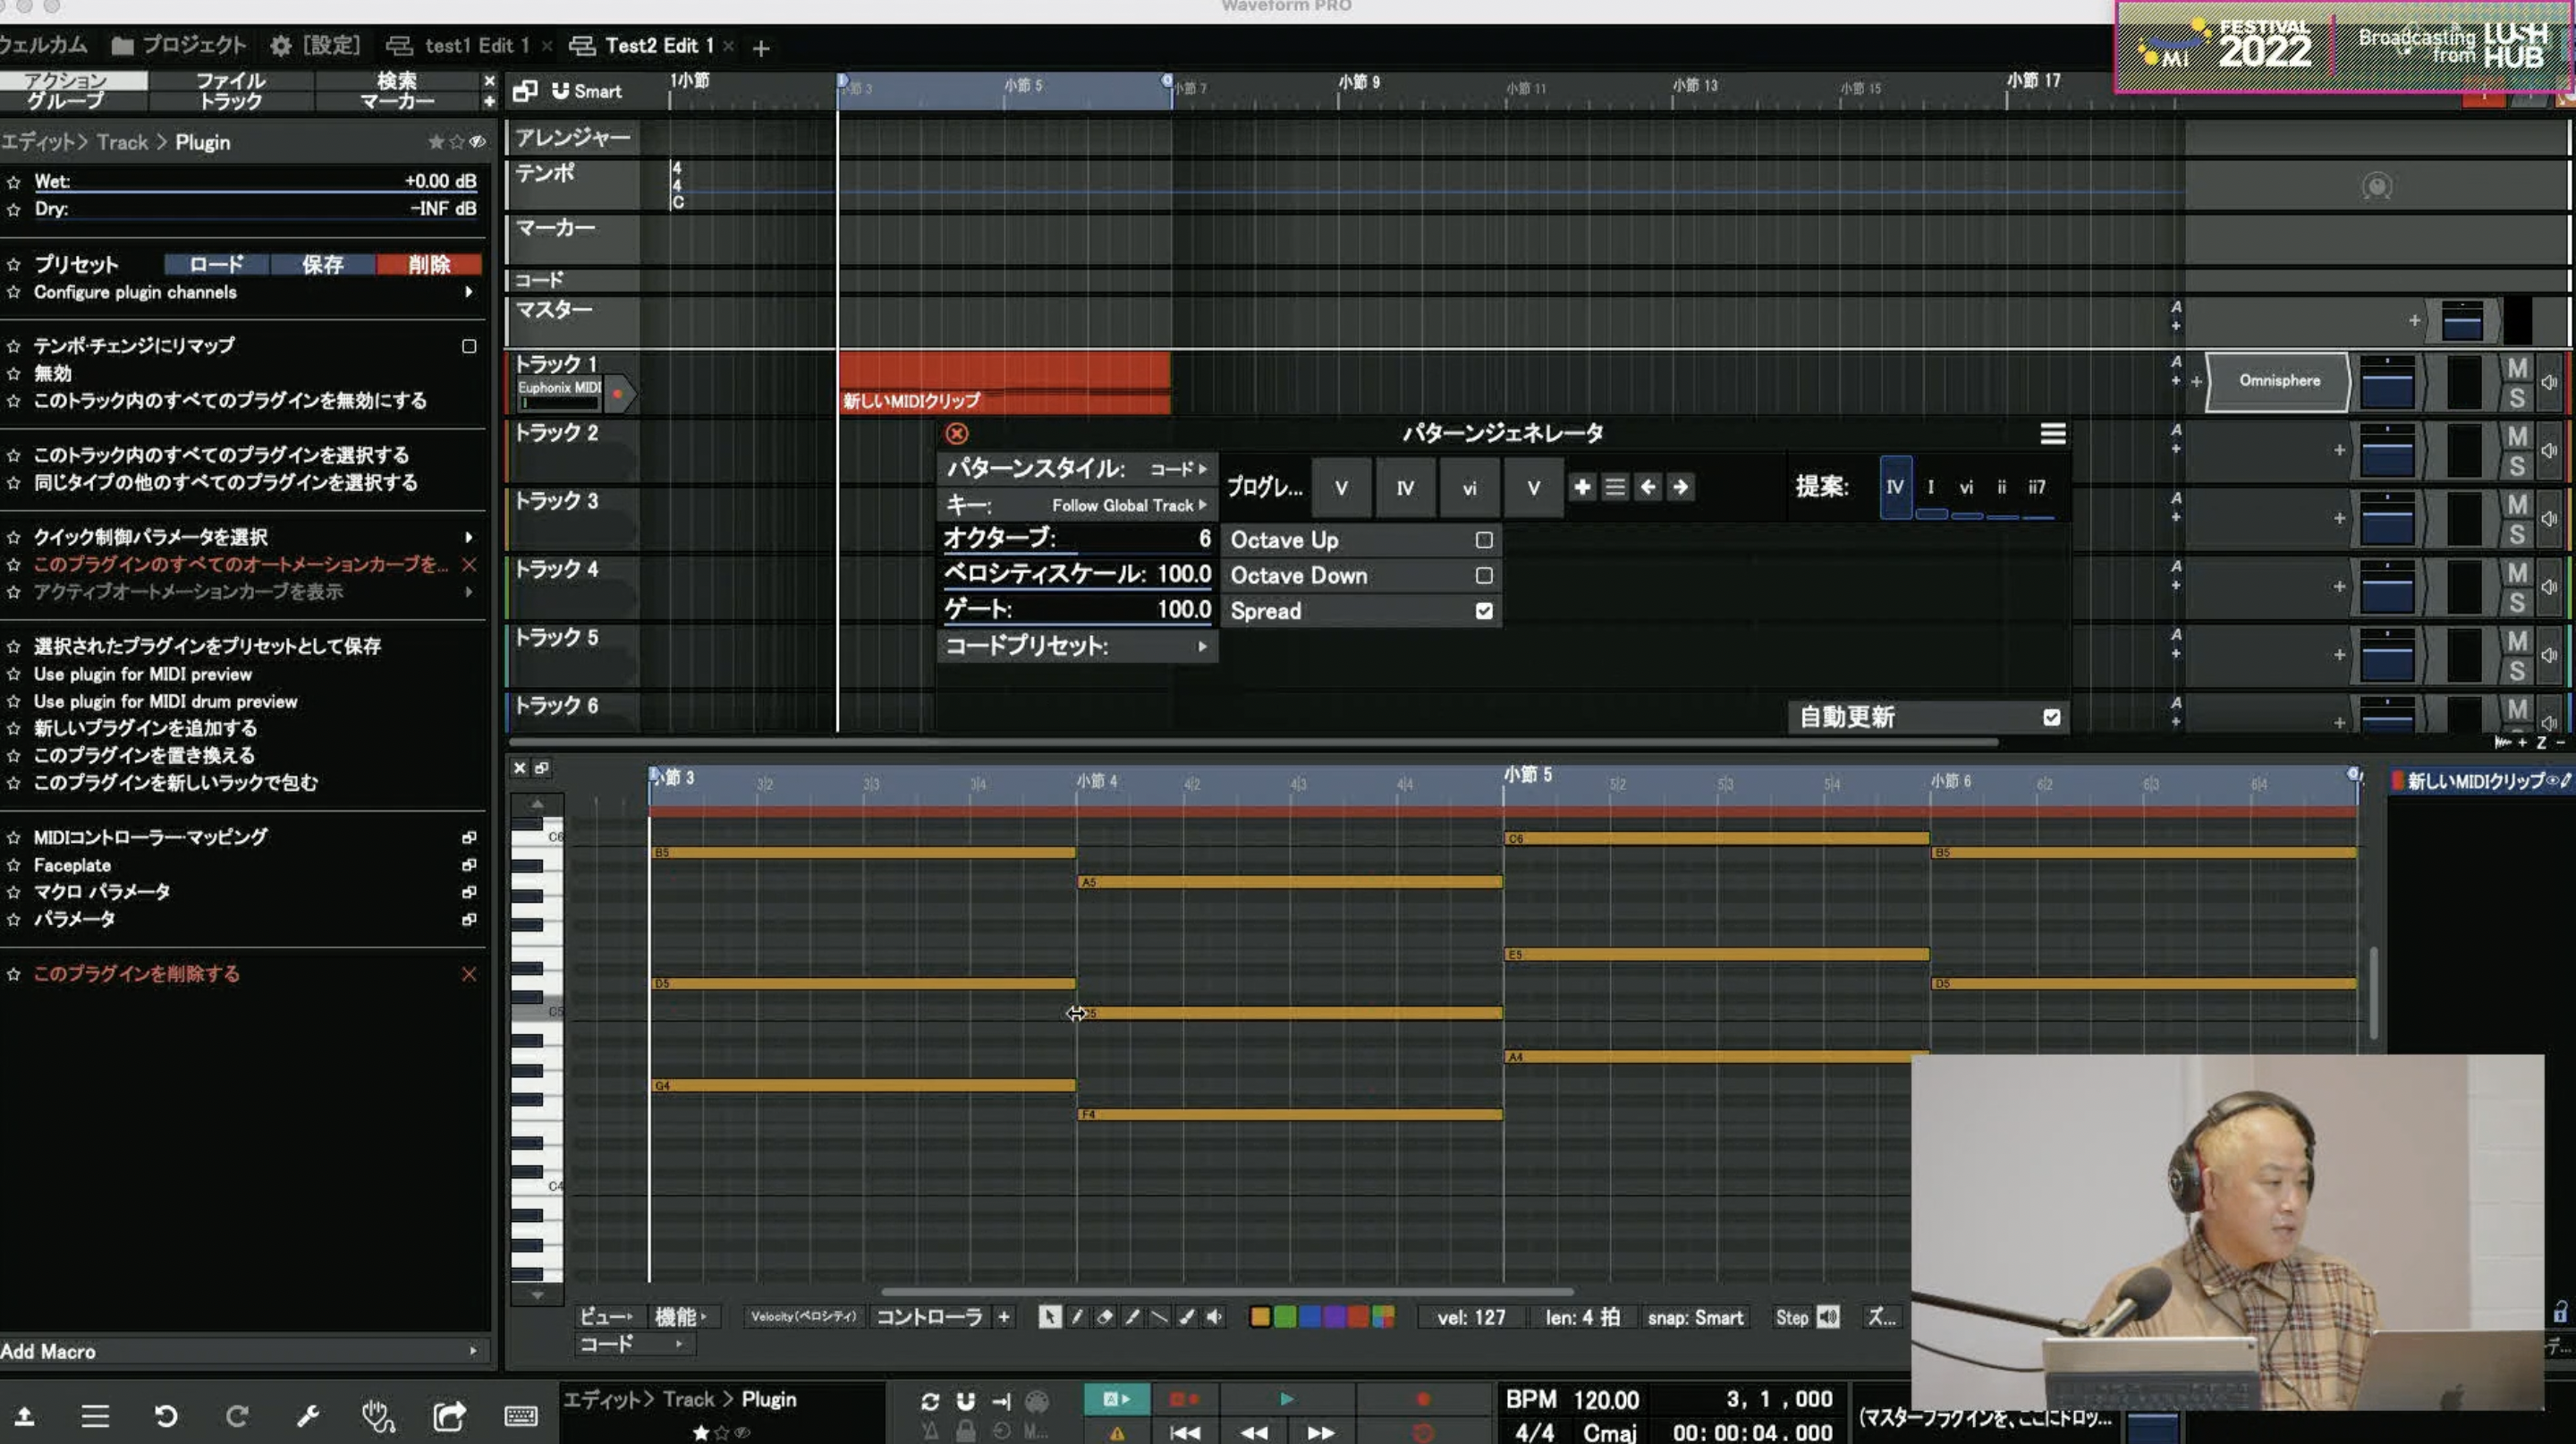Click the hamburger menu icon in bottom toolbar
2576x1444 pixels.
[95, 1416]
